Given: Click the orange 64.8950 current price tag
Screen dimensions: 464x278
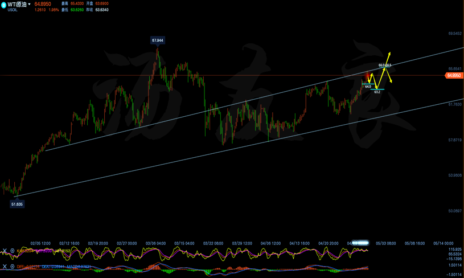Looking at the screenshot, I should click(x=453, y=75).
